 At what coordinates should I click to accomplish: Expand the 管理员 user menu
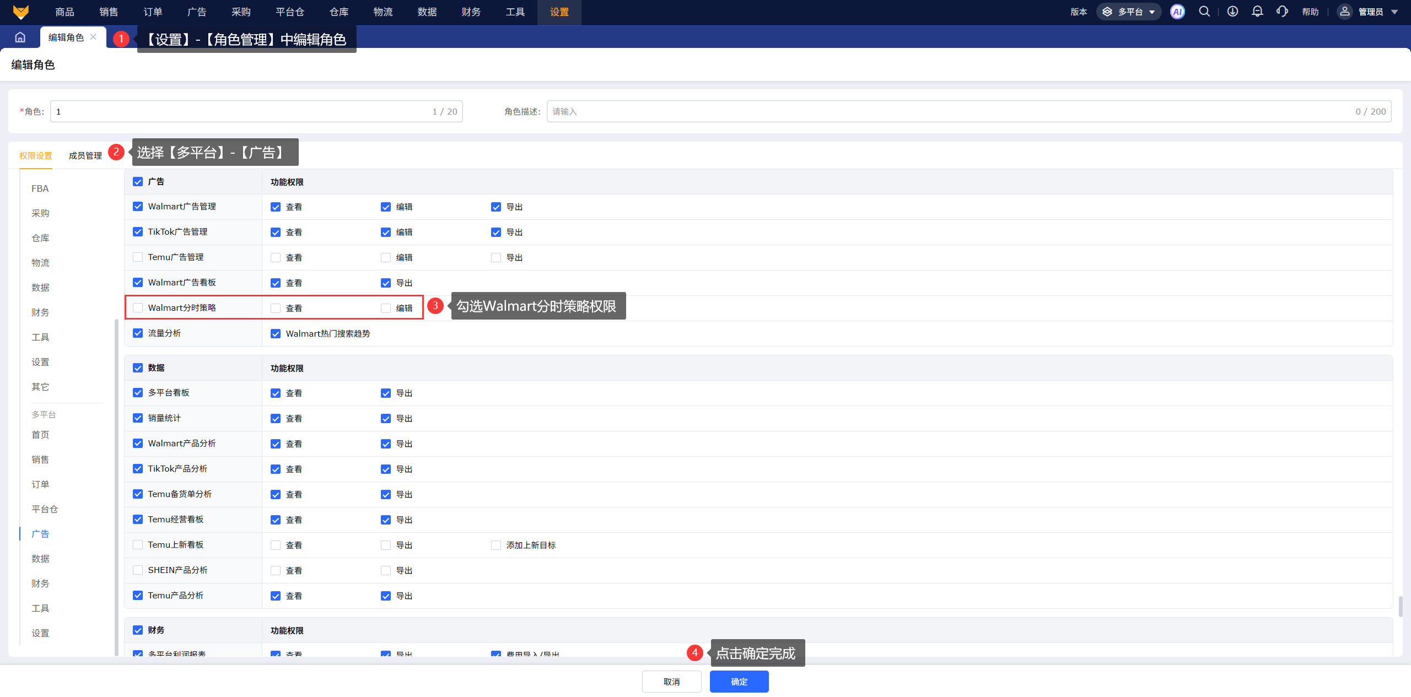(1370, 12)
